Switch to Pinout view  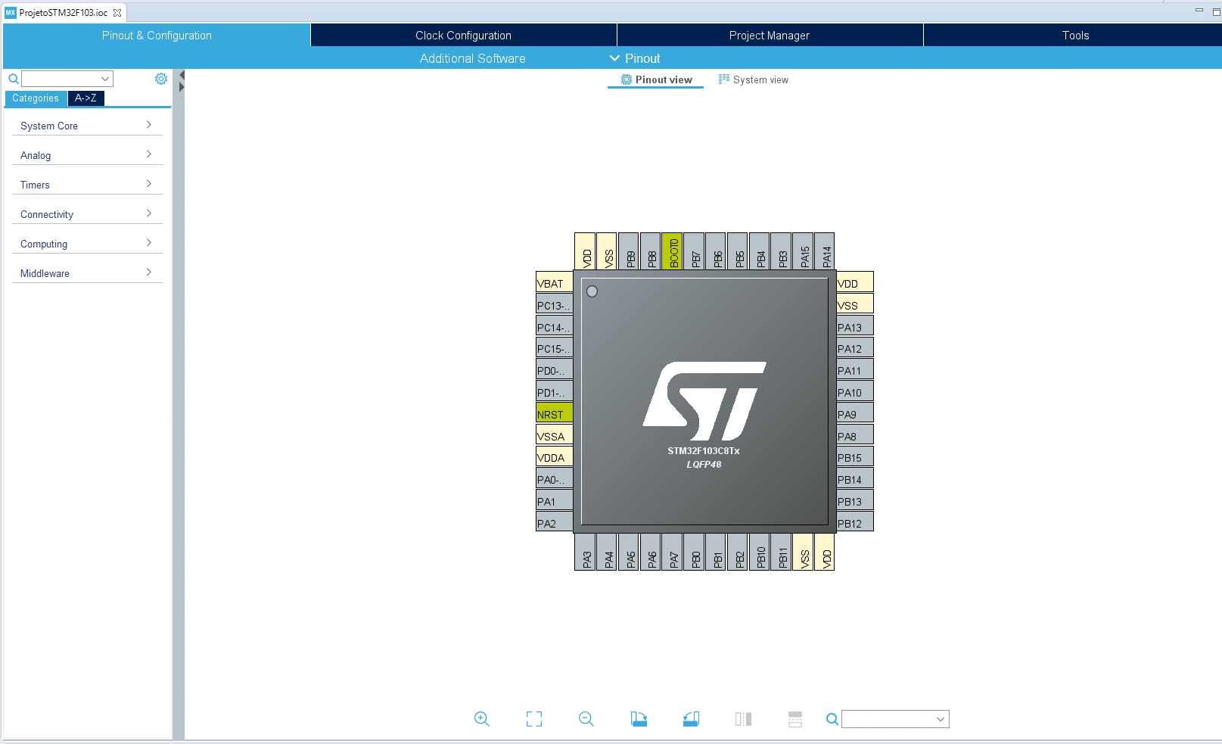click(x=656, y=79)
